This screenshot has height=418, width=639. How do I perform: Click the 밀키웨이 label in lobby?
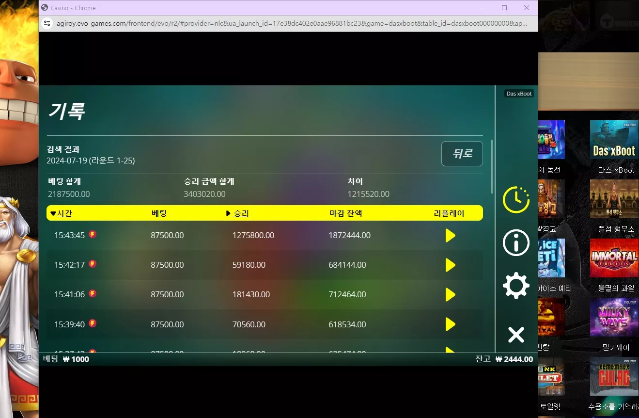coord(616,348)
